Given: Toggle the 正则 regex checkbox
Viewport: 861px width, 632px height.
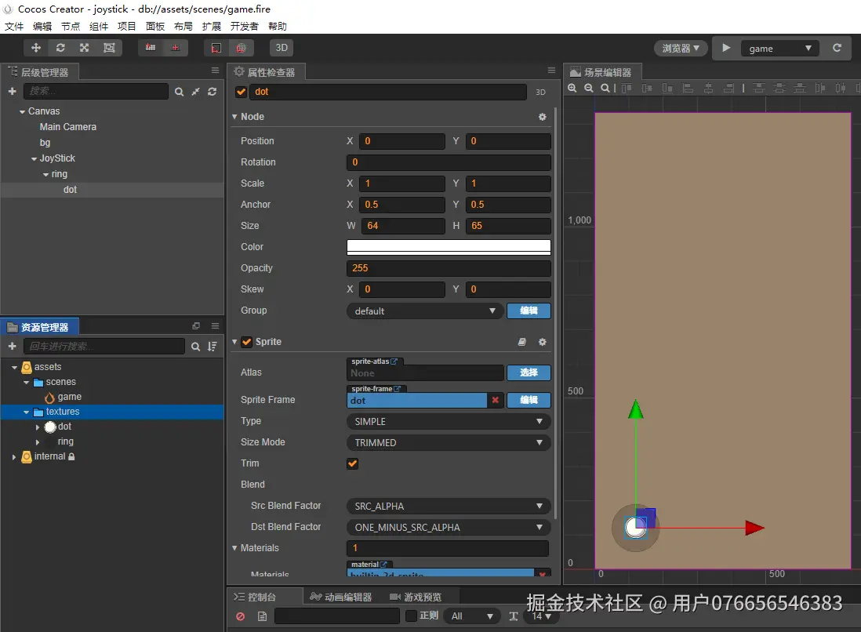Looking at the screenshot, I should [x=411, y=616].
